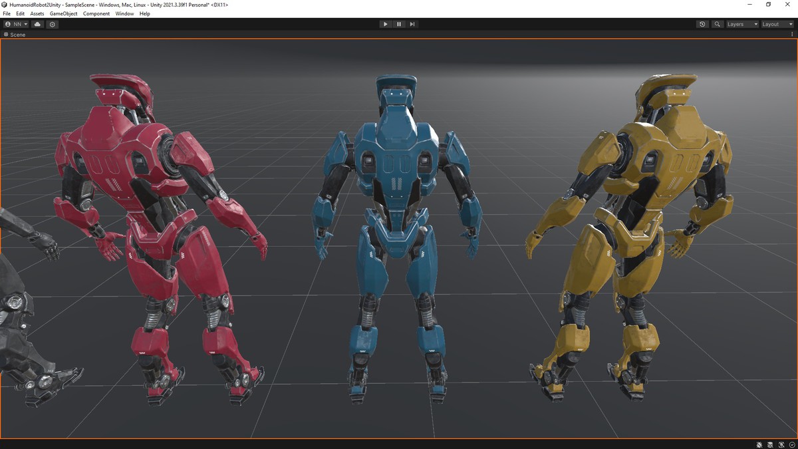Click the cache server status icon
The image size is (798, 449).
(770, 444)
